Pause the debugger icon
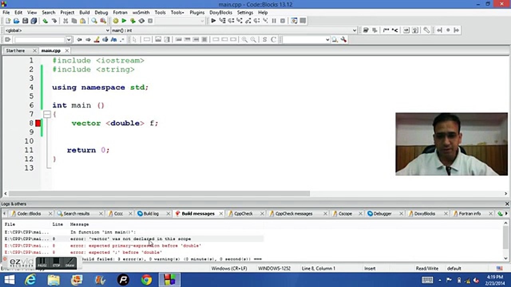The image size is (511, 287). [x=274, y=21]
